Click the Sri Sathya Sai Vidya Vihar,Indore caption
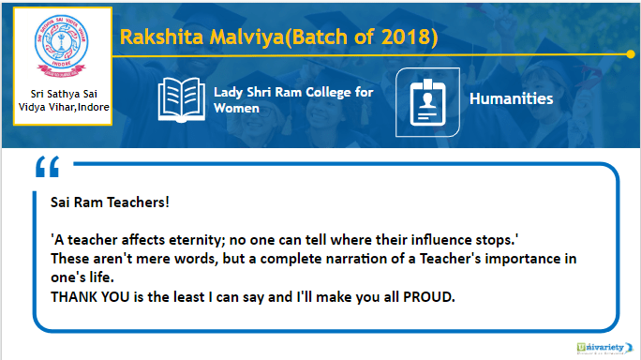This screenshot has height=360, width=641. (64, 100)
